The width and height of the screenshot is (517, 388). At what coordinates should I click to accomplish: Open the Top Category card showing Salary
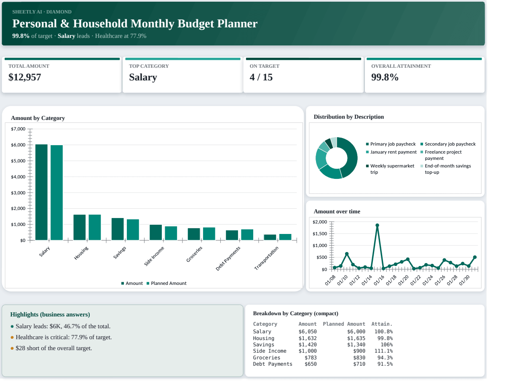click(182, 75)
